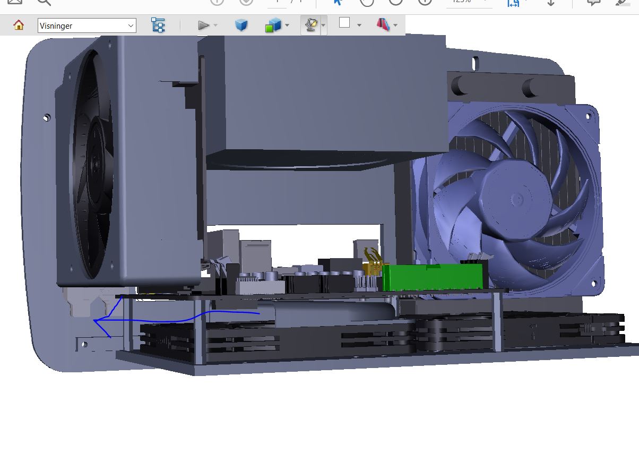Image resolution: width=639 pixels, height=461 pixels.
Task: Click the magnifying glass search icon
Action: pos(45,2)
